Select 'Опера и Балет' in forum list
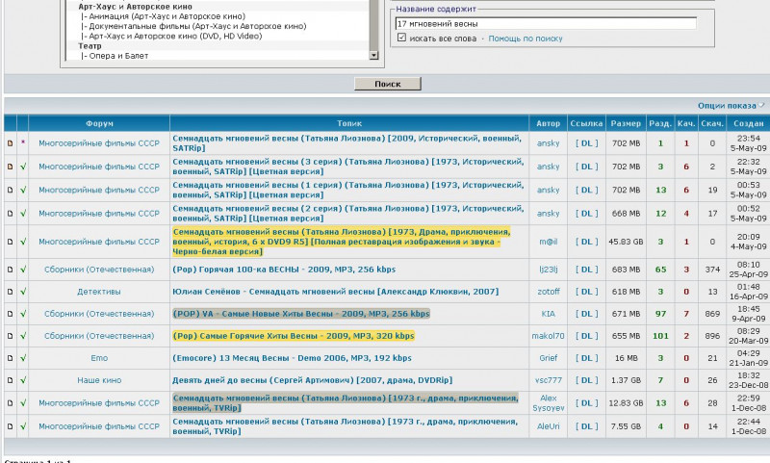The width and height of the screenshot is (770, 463). (118, 56)
